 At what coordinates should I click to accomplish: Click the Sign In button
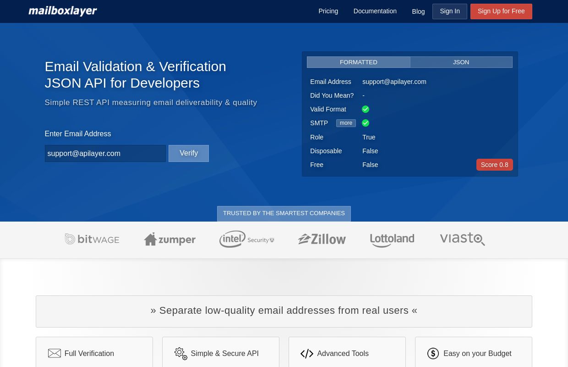click(x=450, y=11)
